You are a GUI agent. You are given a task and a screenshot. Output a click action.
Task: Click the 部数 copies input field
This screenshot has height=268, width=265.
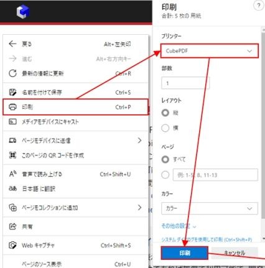[x=185, y=83]
